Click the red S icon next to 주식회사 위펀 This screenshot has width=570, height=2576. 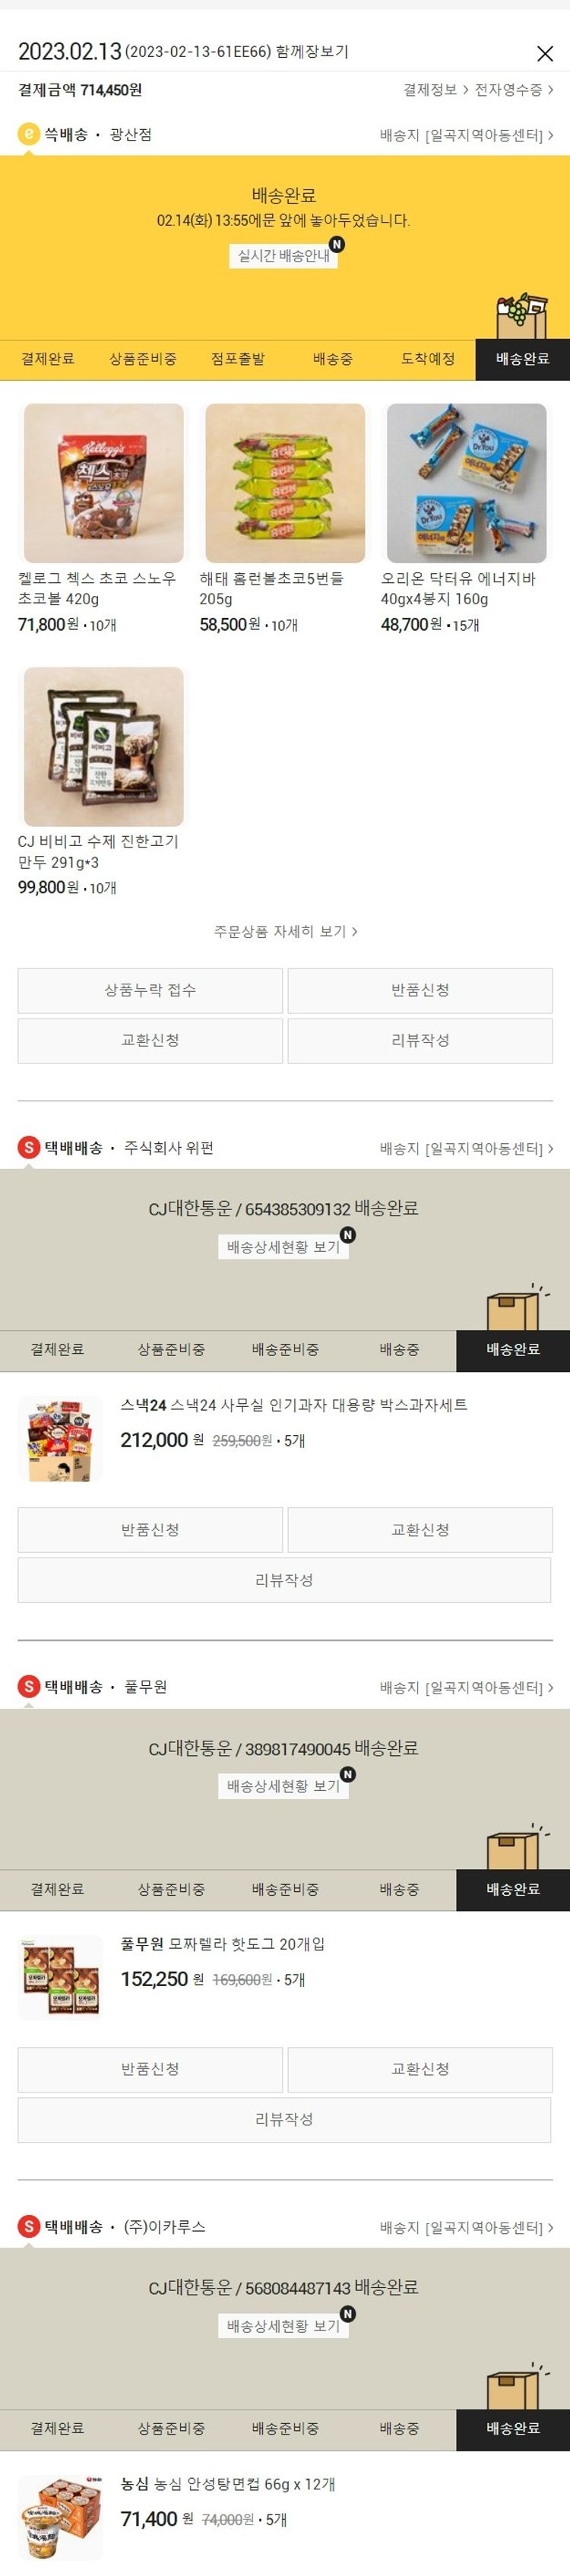[x=29, y=1148]
